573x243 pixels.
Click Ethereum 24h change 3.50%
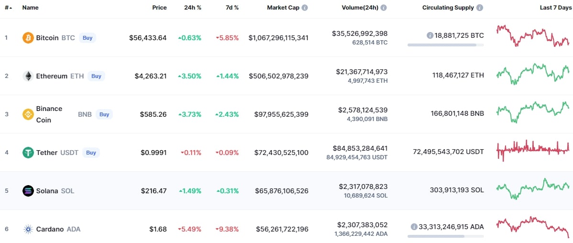190,76
